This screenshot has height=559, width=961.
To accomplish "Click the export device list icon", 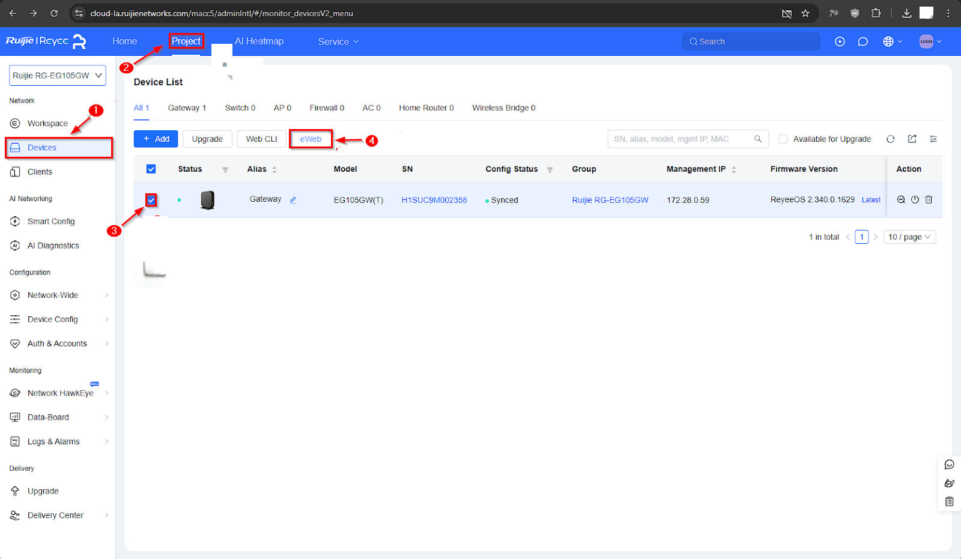I will 912,139.
